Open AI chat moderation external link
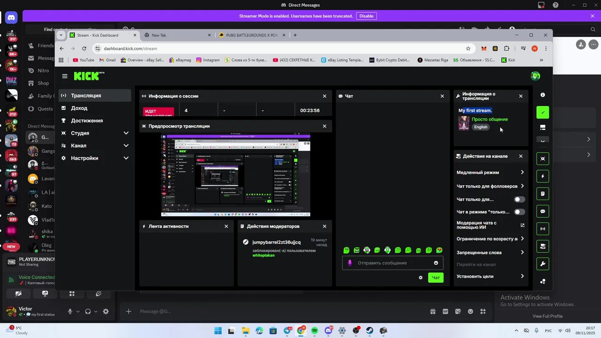 (x=522, y=225)
